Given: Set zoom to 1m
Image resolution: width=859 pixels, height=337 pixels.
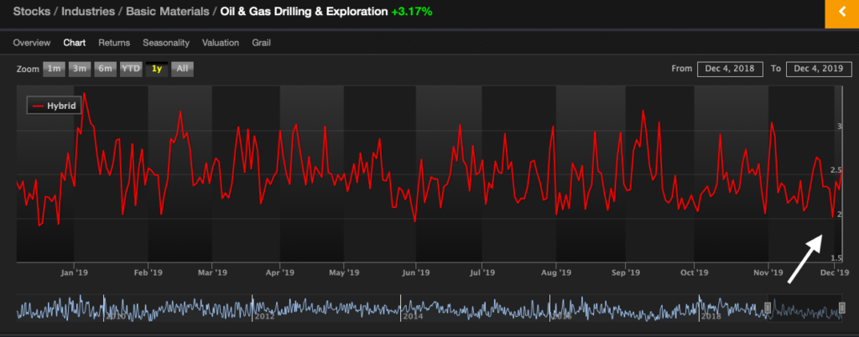Looking at the screenshot, I should (x=55, y=69).
